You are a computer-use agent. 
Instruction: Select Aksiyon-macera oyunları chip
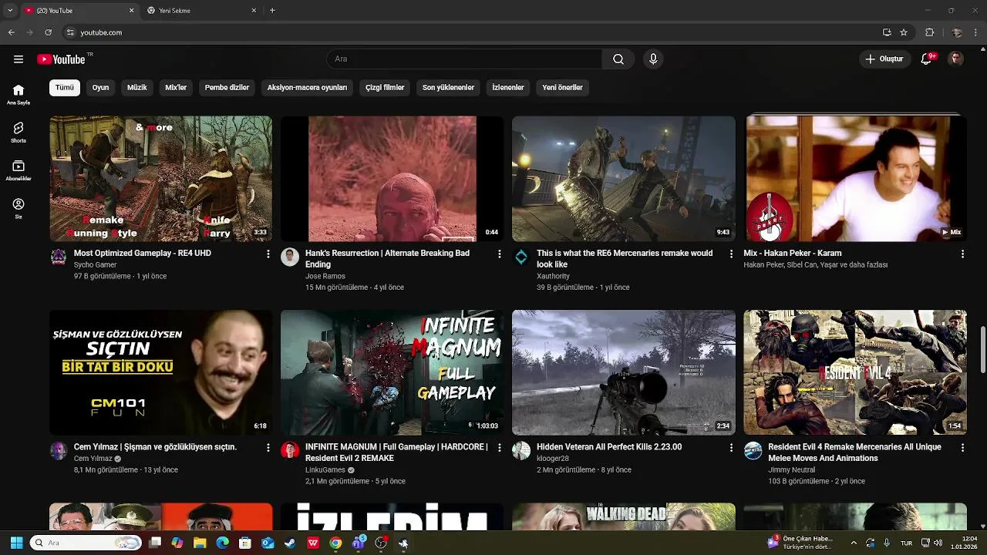(x=307, y=88)
